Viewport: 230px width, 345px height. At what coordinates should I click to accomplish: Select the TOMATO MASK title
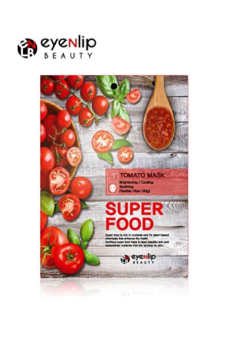click(x=142, y=175)
